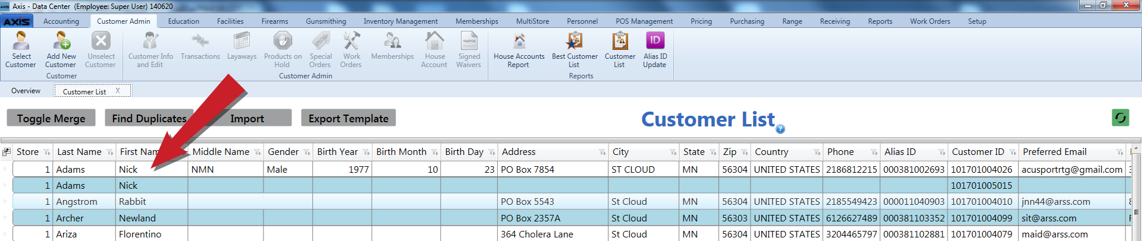
Task: Click the jnn44@arss.com email cell
Action: coord(1072,201)
